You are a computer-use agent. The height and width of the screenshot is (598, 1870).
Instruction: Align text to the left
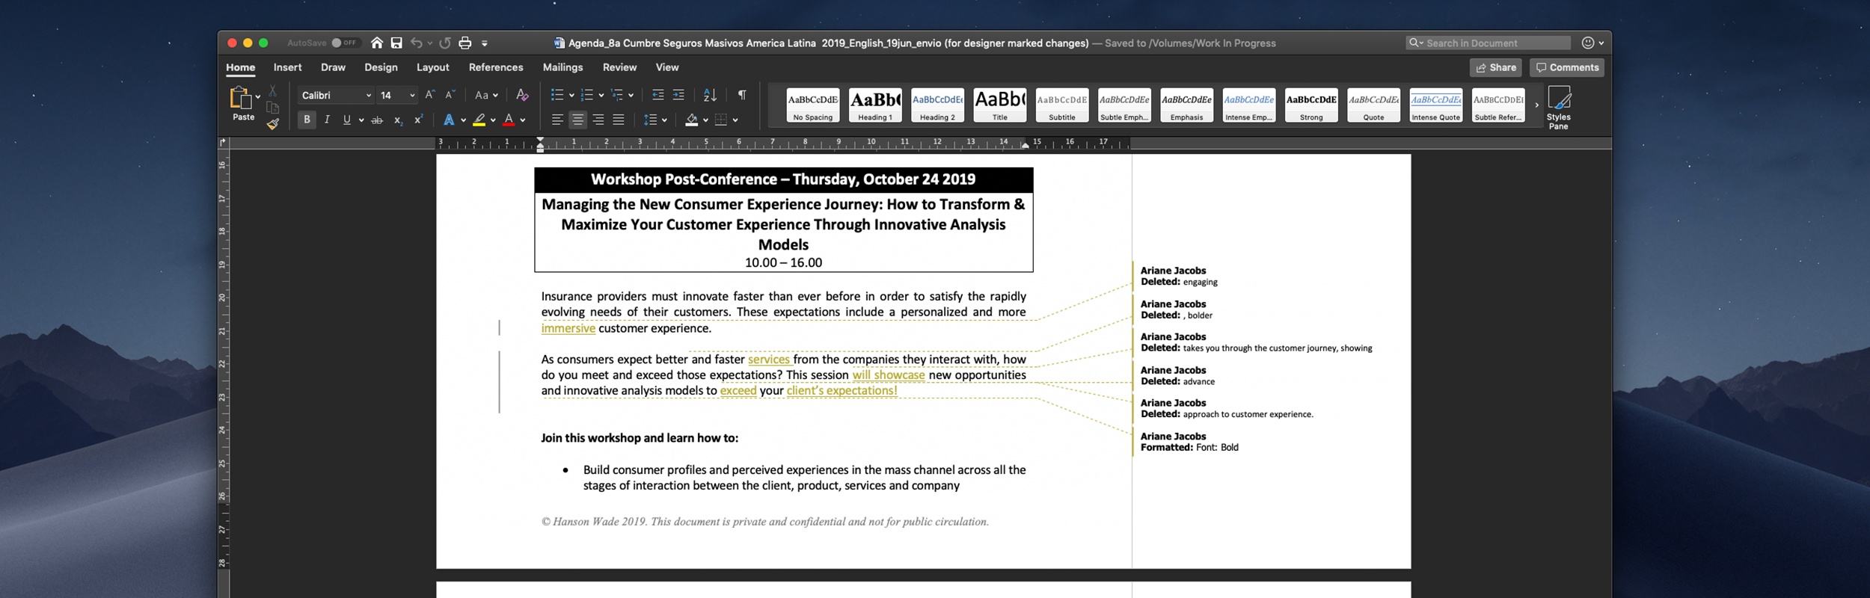click(557, 120)
